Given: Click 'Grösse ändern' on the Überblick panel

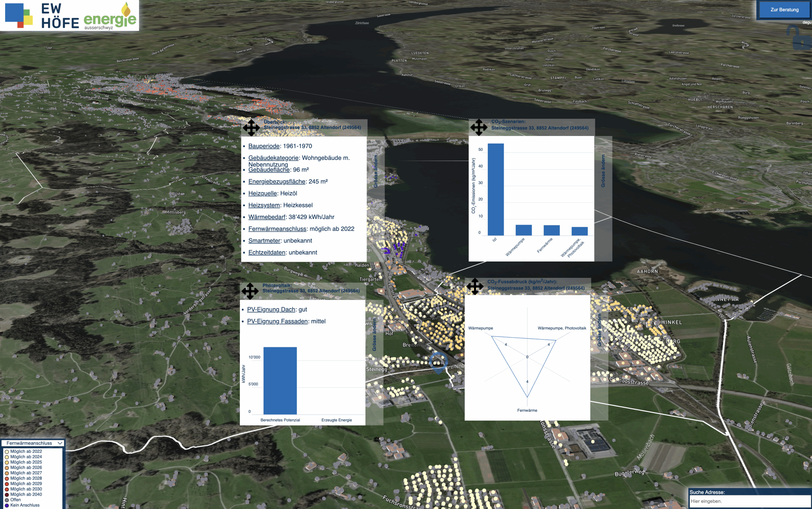Looking at the screenshot, I should click(376, 171).
